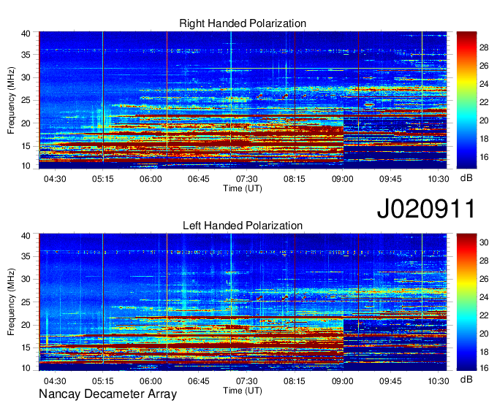The width and height of the screenshot is (497, 403).
Task: Click the Right Handed plot's color scale bar
Action: click(466, 100)
